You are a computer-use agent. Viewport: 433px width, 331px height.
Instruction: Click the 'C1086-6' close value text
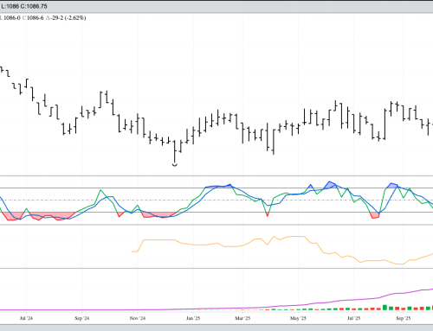(33, 18)
